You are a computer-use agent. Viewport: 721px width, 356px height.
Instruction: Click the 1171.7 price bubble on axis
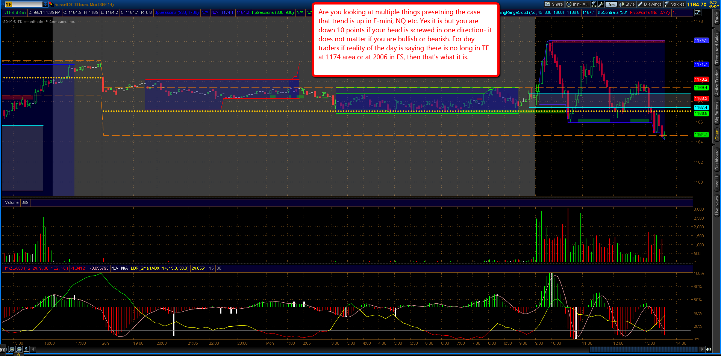tap(701, 64)
